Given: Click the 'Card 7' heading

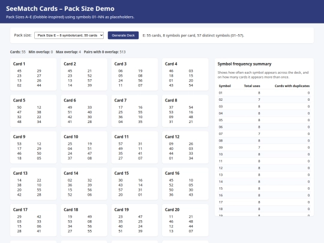Looking at the screenshot, I should click(x=120, y=100).
